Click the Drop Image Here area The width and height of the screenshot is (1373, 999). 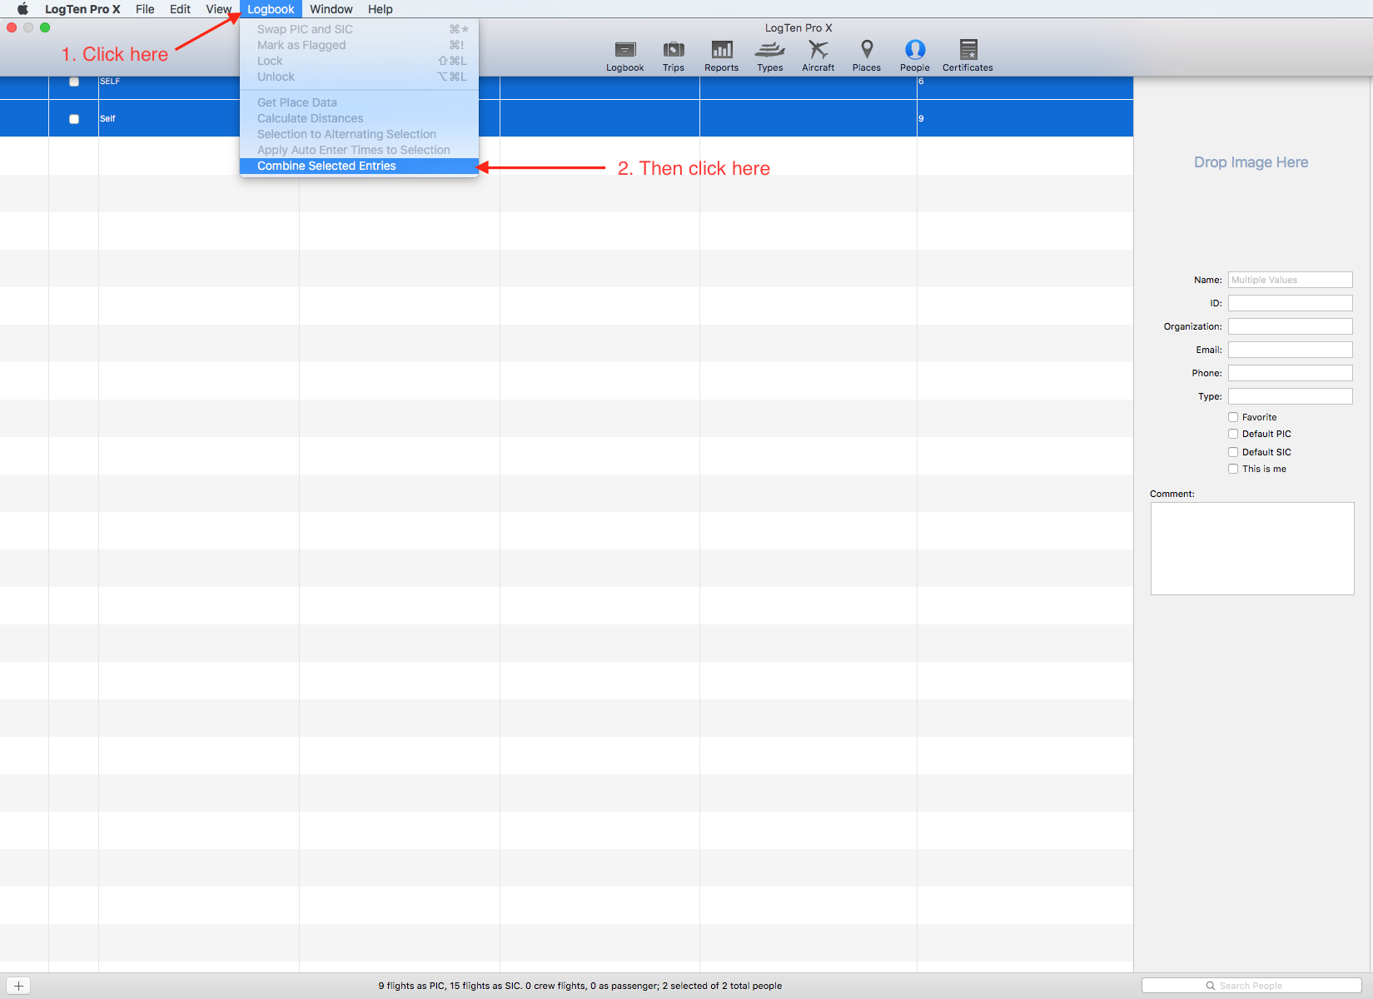pos(1251,162)
